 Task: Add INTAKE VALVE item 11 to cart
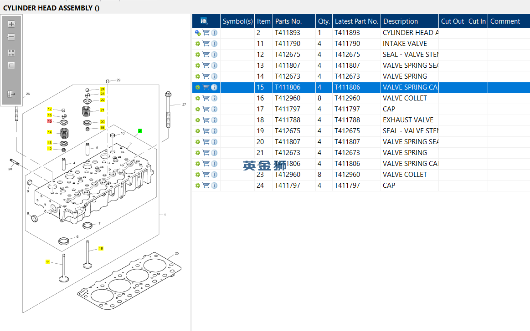coord(206,44)
